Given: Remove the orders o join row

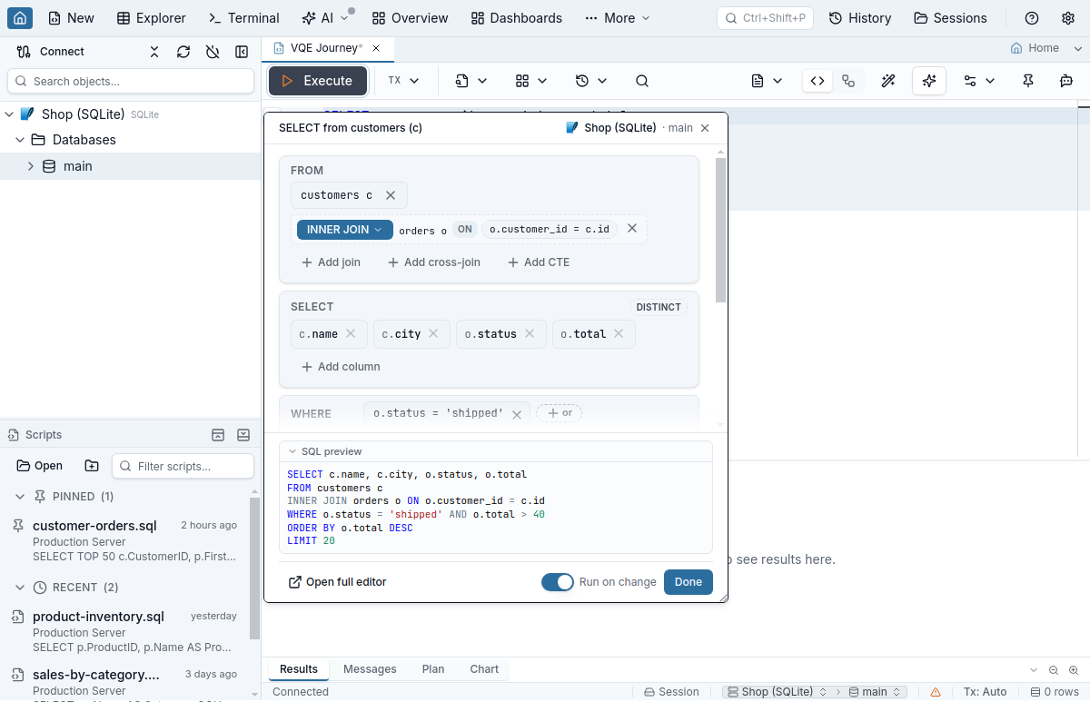Looking at the screenshot, I should click(x=632, y=229).
